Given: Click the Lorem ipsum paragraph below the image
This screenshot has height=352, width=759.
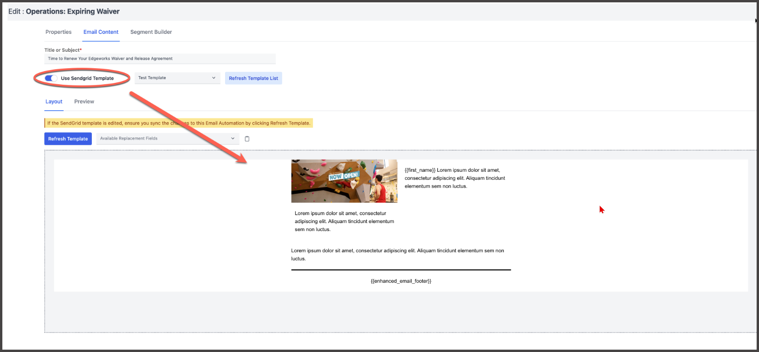Looking at the screenshot, I should click(x=344, y=221).
